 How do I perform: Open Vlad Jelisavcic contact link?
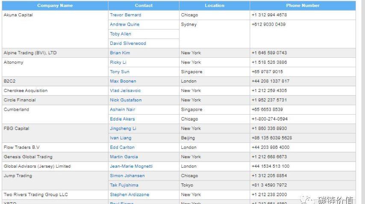(125, 91)
